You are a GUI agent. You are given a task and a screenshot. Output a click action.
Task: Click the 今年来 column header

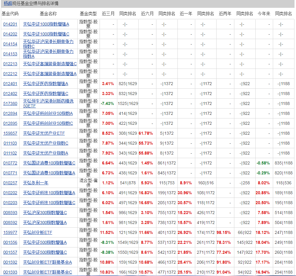264,14
